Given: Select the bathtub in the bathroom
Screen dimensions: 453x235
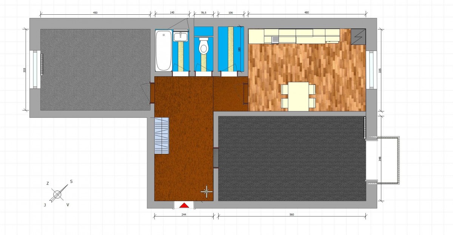Looking at the screenshot, I should 163,51.
